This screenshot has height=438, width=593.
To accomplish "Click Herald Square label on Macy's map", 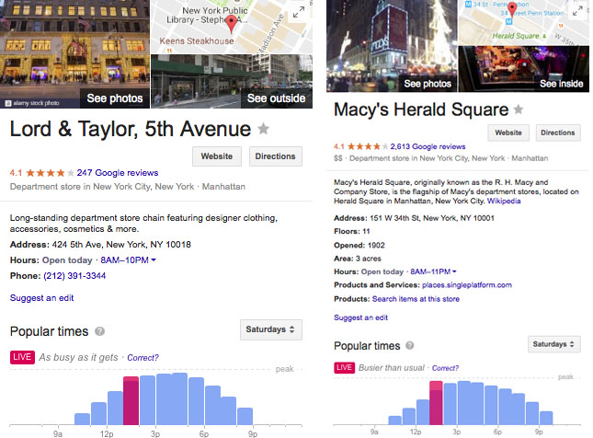I will click(x=516, y=36).
